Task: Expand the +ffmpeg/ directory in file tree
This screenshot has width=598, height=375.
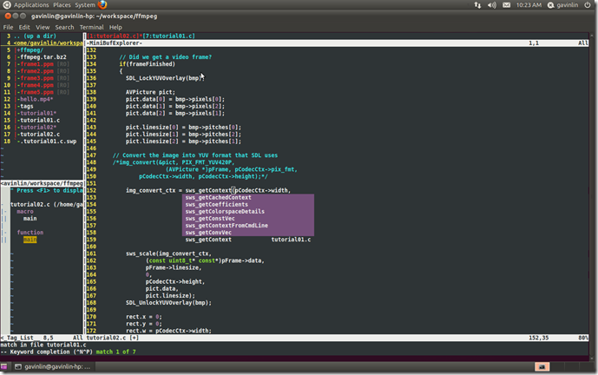Action: click(x=30, y=50)
